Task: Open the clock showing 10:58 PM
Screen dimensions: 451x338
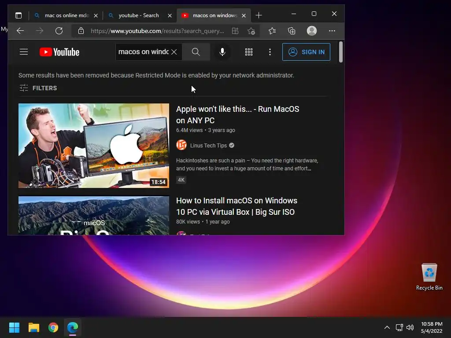Action: 432,327
